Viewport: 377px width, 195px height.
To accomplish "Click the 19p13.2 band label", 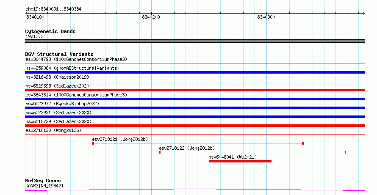I will tap(34, 36).
